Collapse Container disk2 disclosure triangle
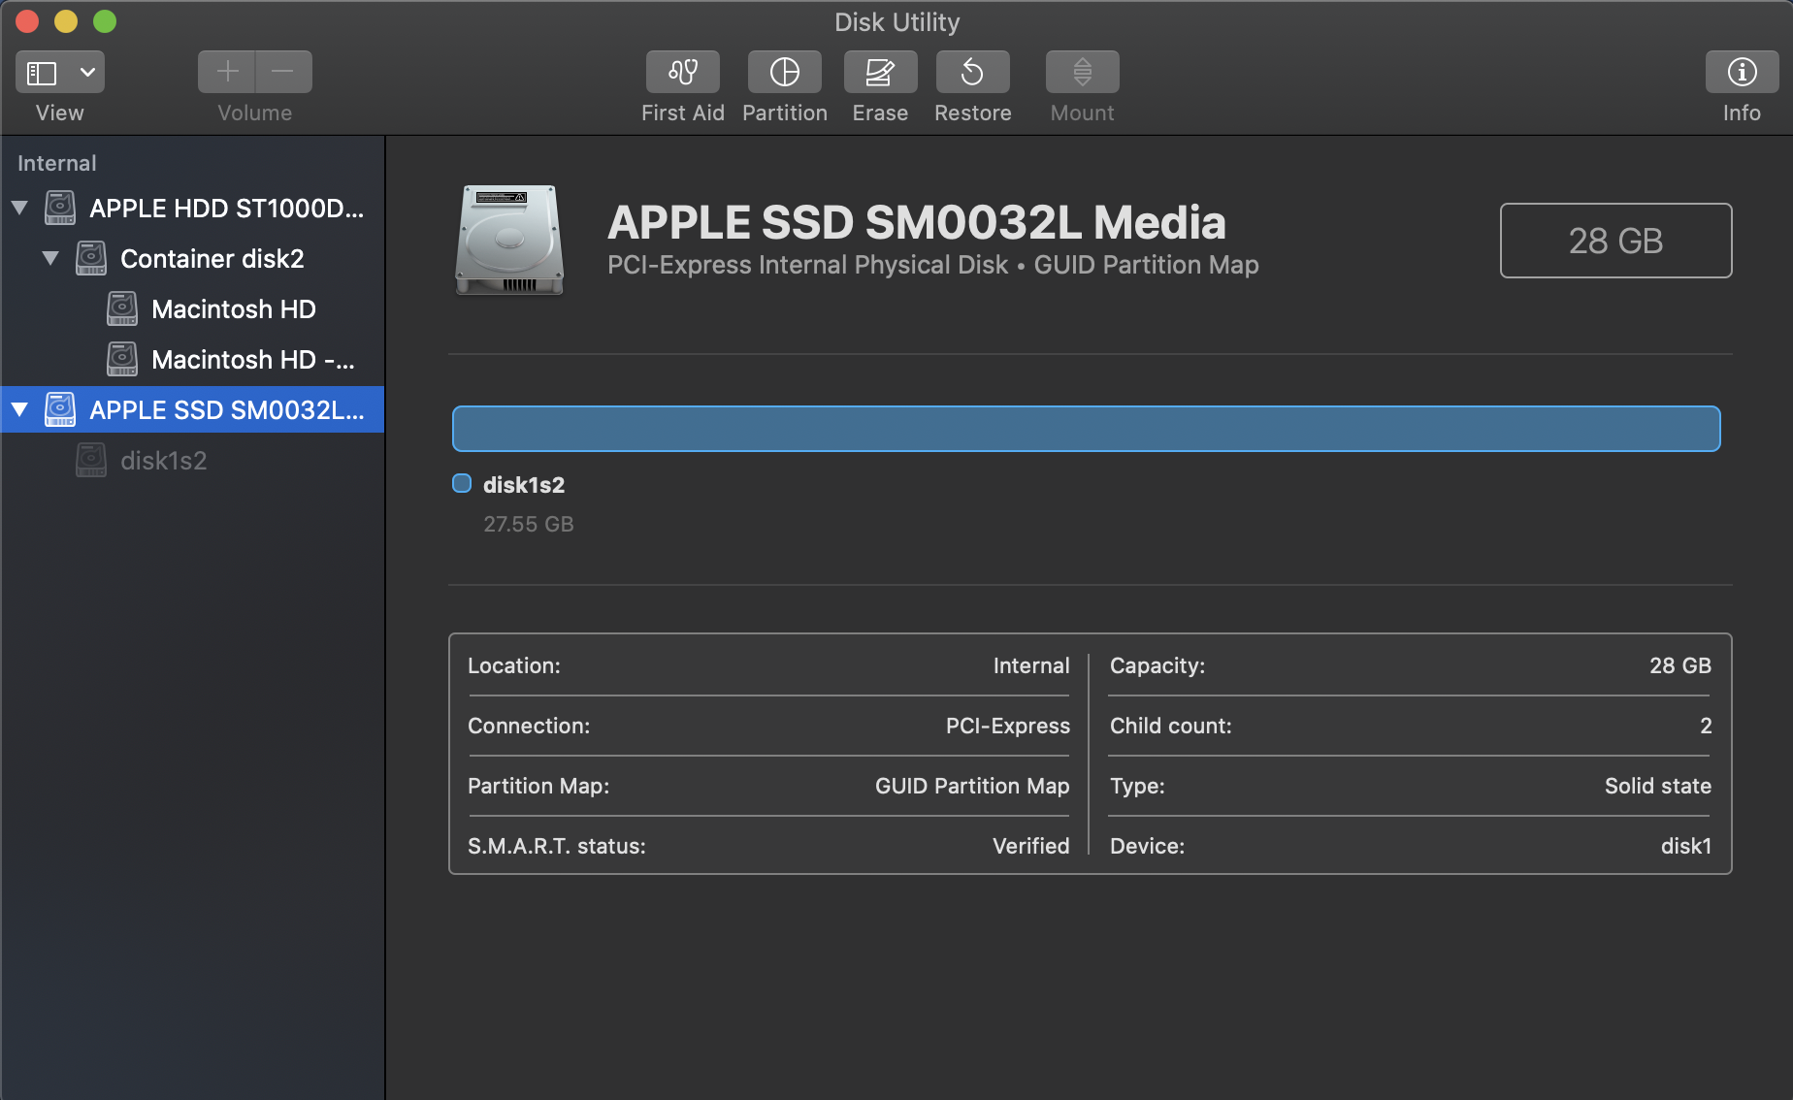This screenshot has width=1793, height=1100. (x=50, y=258)
